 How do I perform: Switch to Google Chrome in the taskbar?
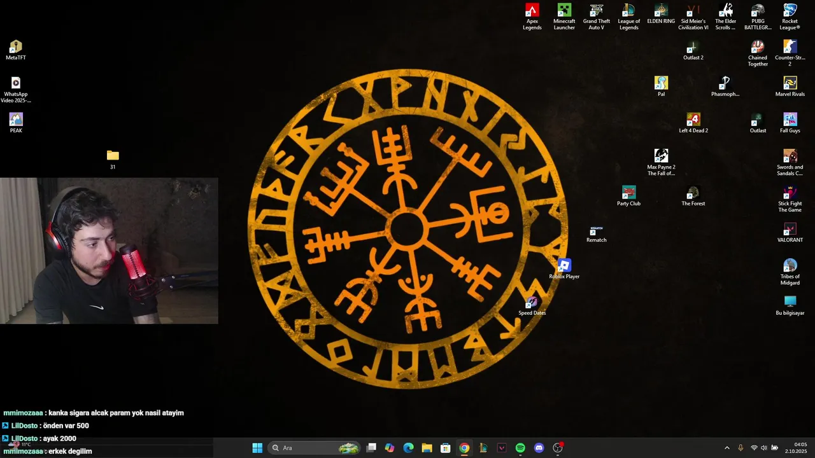[x=464, y=448]
